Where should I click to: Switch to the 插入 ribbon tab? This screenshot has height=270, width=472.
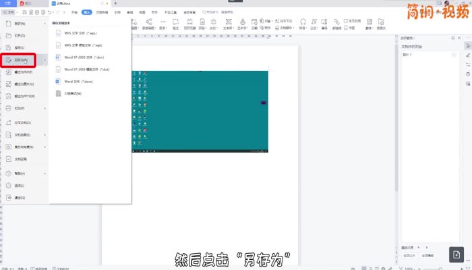pos(87,12)
